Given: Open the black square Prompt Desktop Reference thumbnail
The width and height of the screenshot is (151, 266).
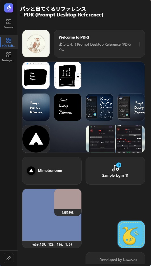Looking at the screenshot, I should (68, 107).
